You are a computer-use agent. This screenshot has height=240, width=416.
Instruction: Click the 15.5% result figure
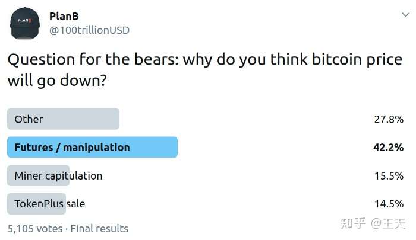pos(389,176)
